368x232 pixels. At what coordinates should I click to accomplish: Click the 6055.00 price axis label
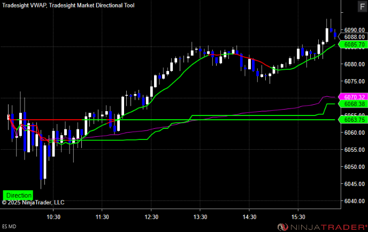point(355,150)
